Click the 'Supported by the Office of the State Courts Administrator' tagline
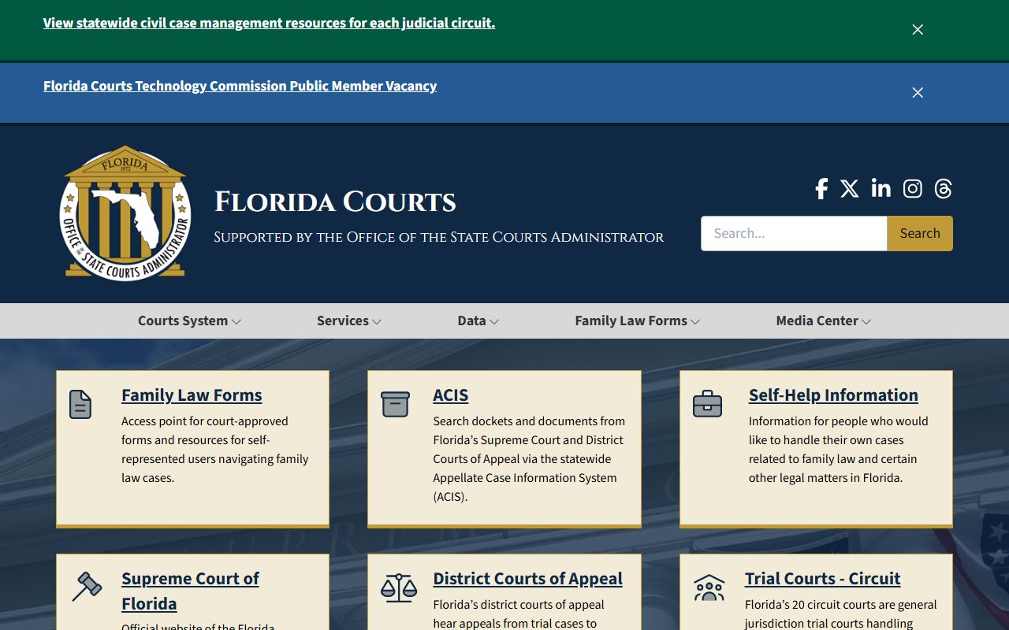 point(439,237)
